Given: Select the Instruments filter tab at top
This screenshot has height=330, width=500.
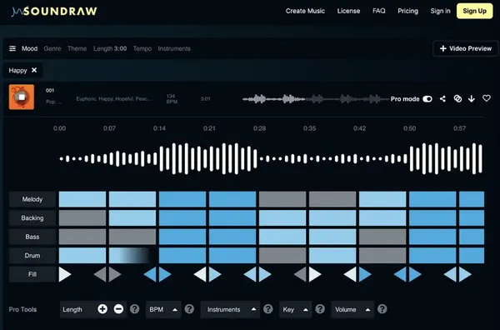Looking at the screenshot, I should coord(174,48).
